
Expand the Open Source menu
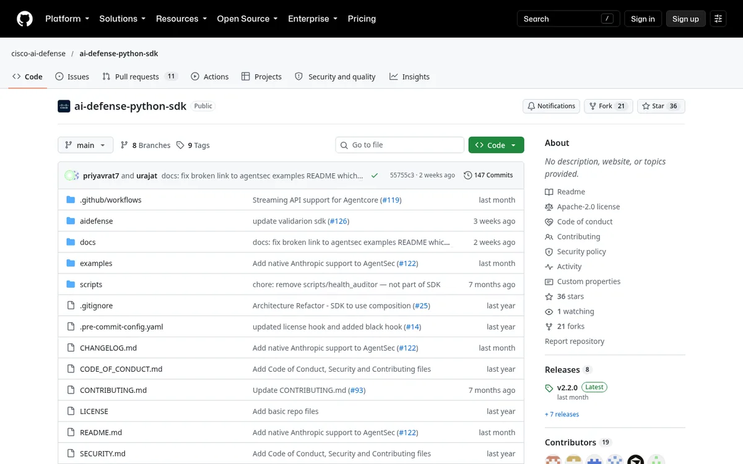[x=247, y=19]
